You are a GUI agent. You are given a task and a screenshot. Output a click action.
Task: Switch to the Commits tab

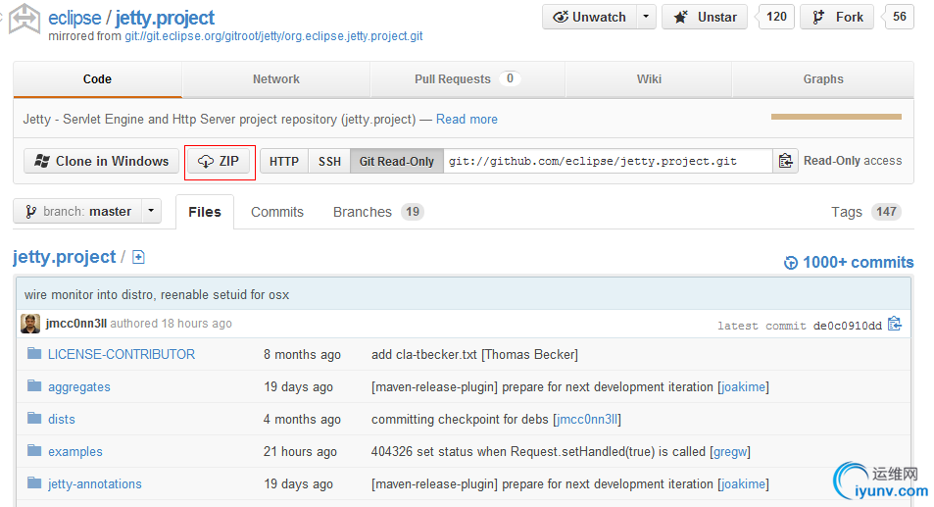[x=277, y=212]
